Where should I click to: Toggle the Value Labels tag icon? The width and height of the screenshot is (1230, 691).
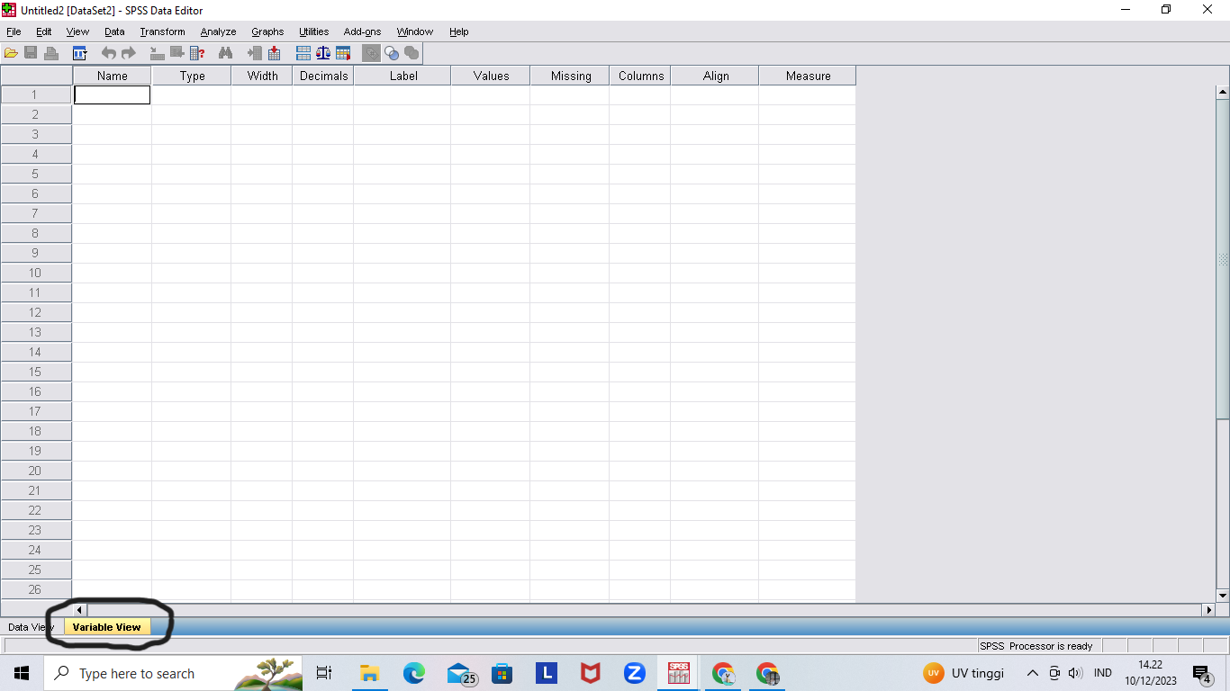371,53
